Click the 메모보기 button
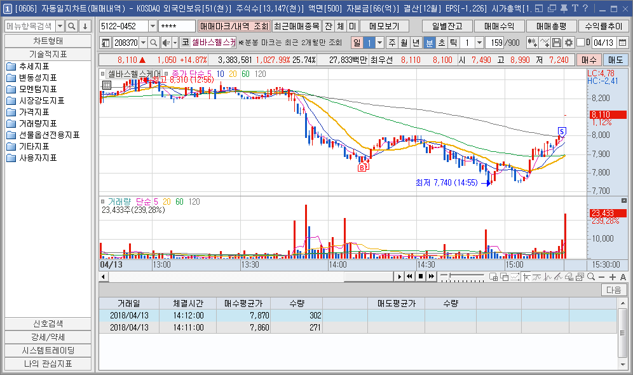The width and height of the screenshot is (633, 375). 385,26
